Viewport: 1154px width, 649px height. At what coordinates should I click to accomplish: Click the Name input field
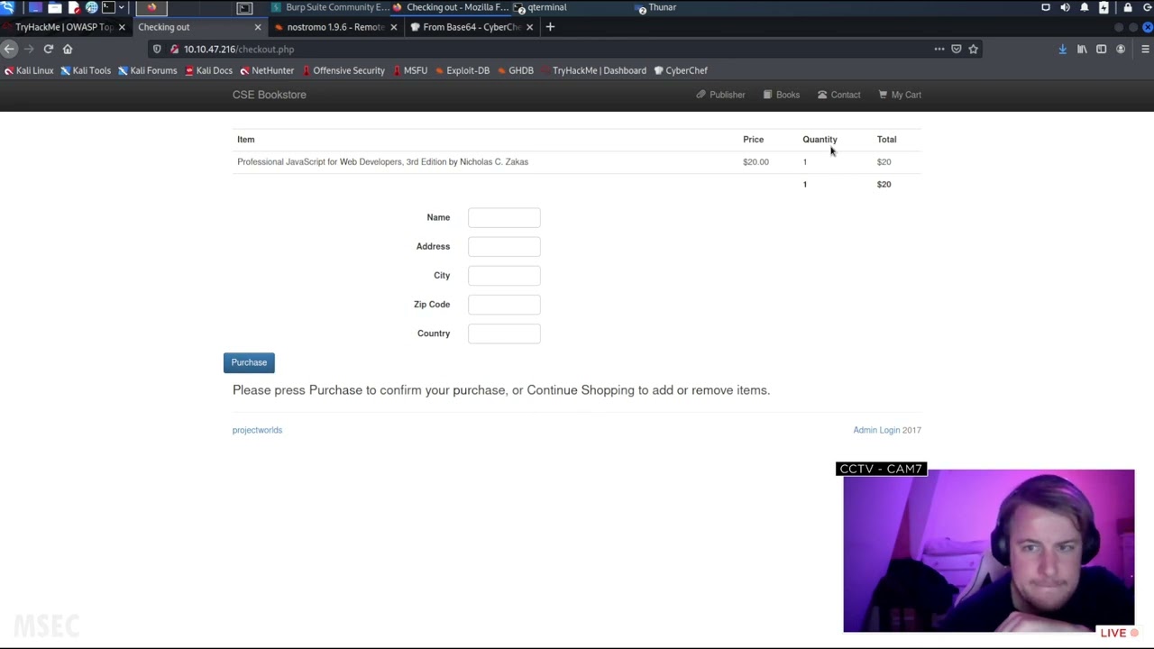point(504,217)
